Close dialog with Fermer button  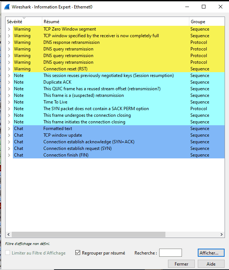(181, 264)
